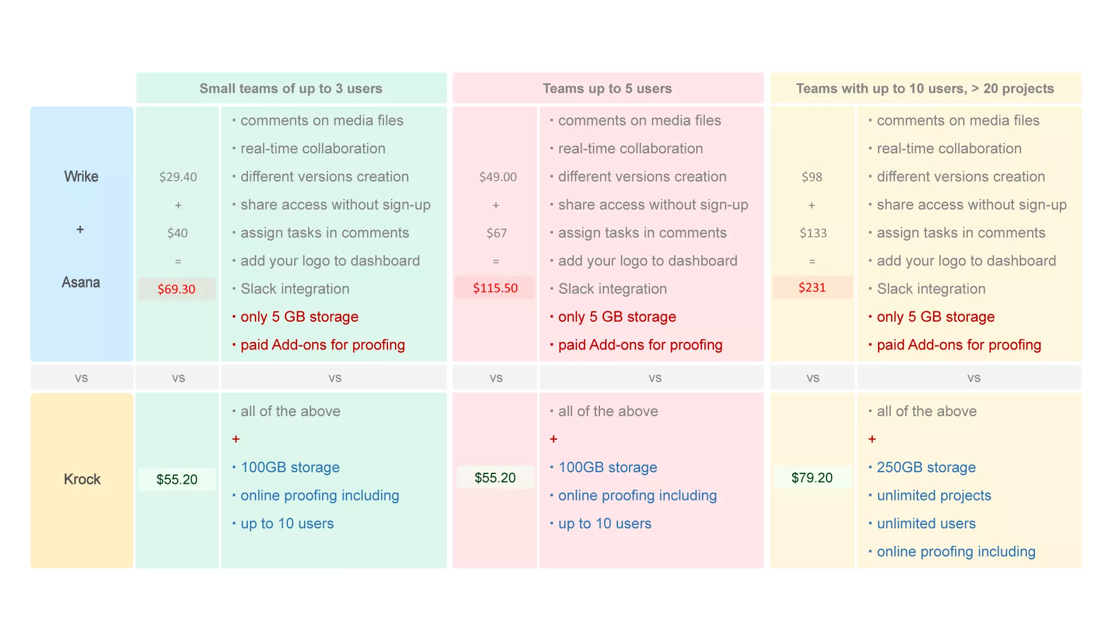Select the $49.00 price
1112x625 pixels.
point(498,177)
